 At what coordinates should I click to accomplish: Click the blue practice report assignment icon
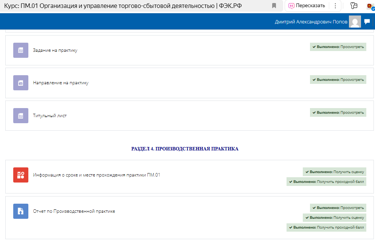21,211
